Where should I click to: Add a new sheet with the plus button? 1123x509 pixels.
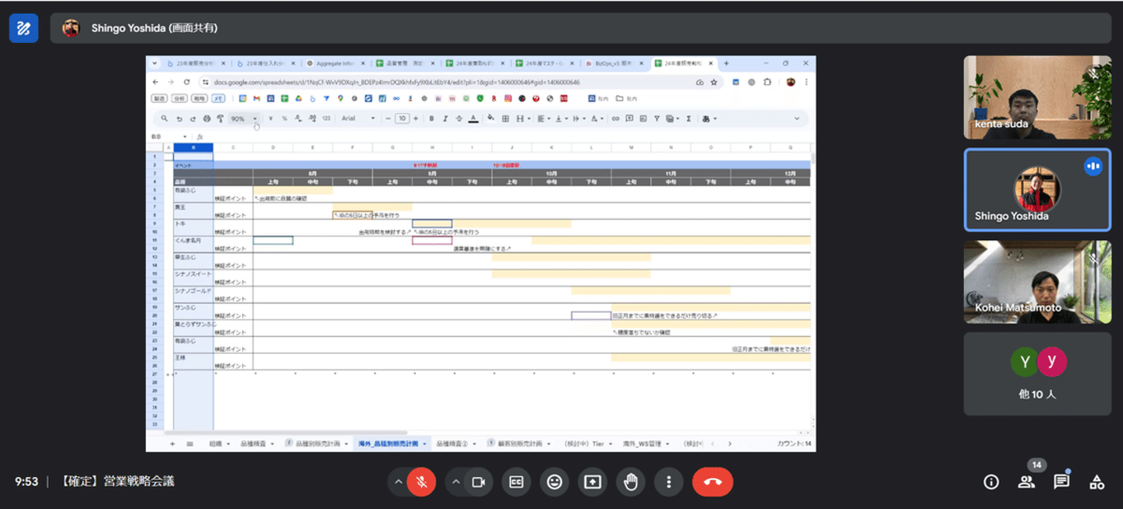172,444
